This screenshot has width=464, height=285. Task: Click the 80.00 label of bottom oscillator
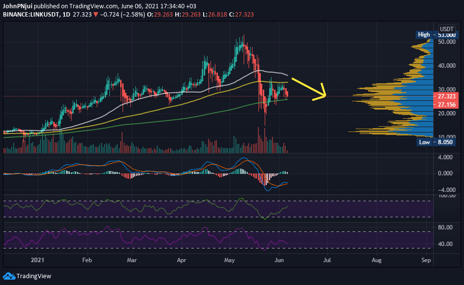445,228
